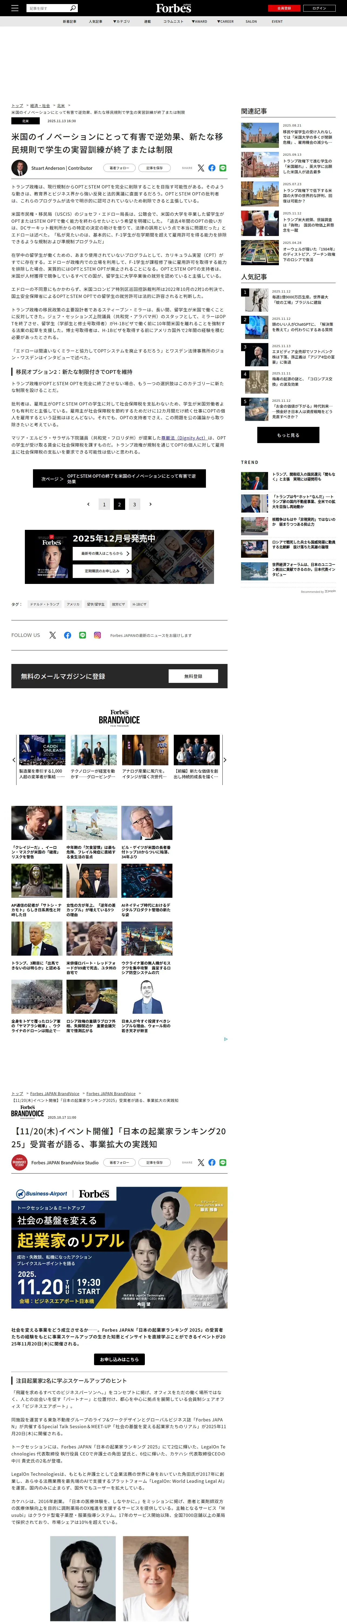The image size is (347, 1622).
Task: Open the 人気記事 nav tab
Action: pos(95,21)
